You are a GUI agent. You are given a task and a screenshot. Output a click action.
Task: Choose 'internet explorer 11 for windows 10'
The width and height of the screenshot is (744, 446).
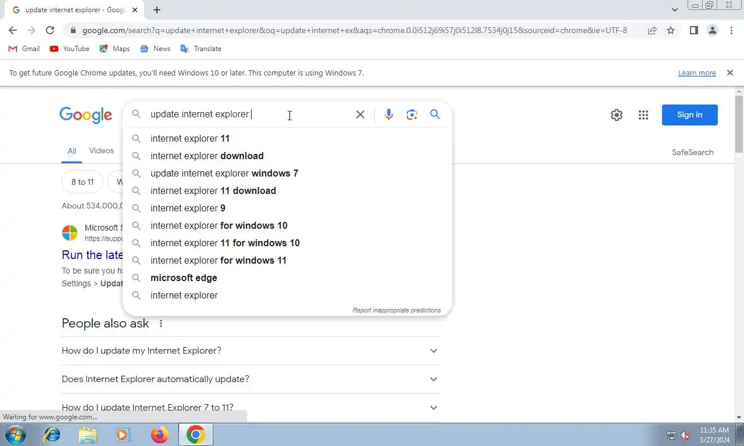[287, 243]
